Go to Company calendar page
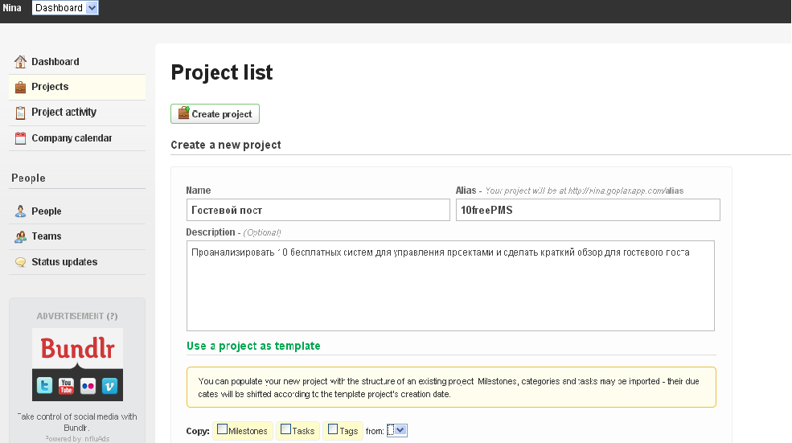792x443 pixels. (72, 138)
